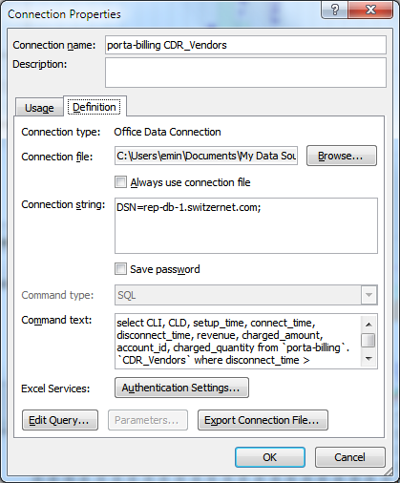
Task: Focus the Description text box
Action: [245, 73]
